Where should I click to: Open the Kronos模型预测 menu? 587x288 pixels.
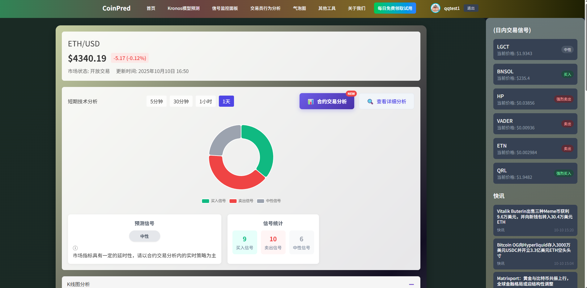[184, 8]
